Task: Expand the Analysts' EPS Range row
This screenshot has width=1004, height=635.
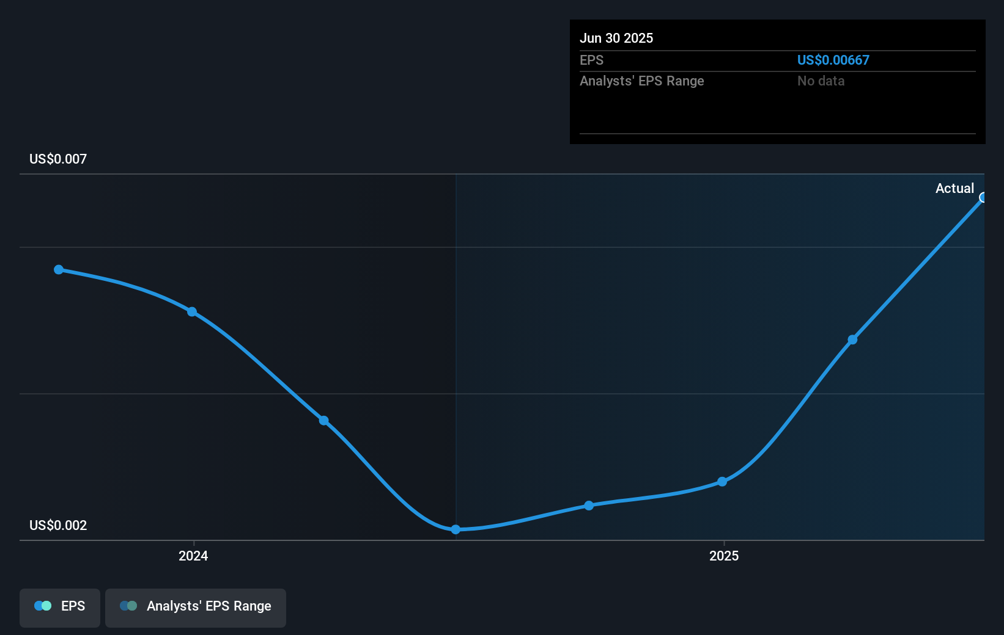Action: [641, 81]
